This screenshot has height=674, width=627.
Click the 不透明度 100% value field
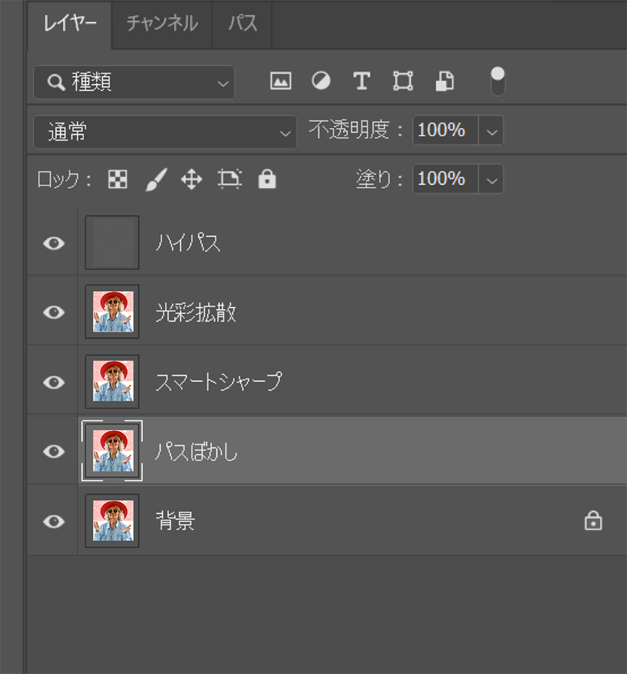coord(446,130)
